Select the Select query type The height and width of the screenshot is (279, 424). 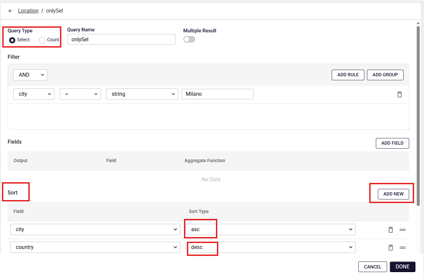pos(12,40)
